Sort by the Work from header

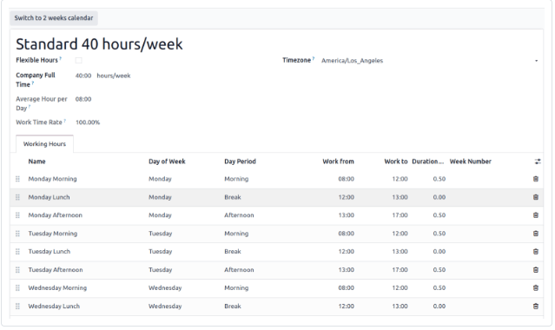pos(338,162)
